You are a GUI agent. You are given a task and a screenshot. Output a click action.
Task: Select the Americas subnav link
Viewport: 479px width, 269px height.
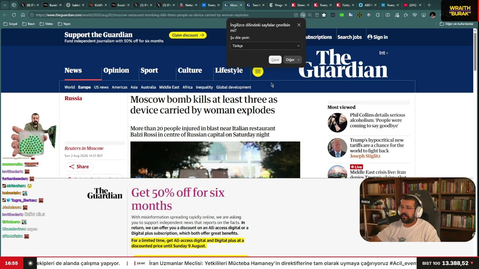(x=119, y=87)
